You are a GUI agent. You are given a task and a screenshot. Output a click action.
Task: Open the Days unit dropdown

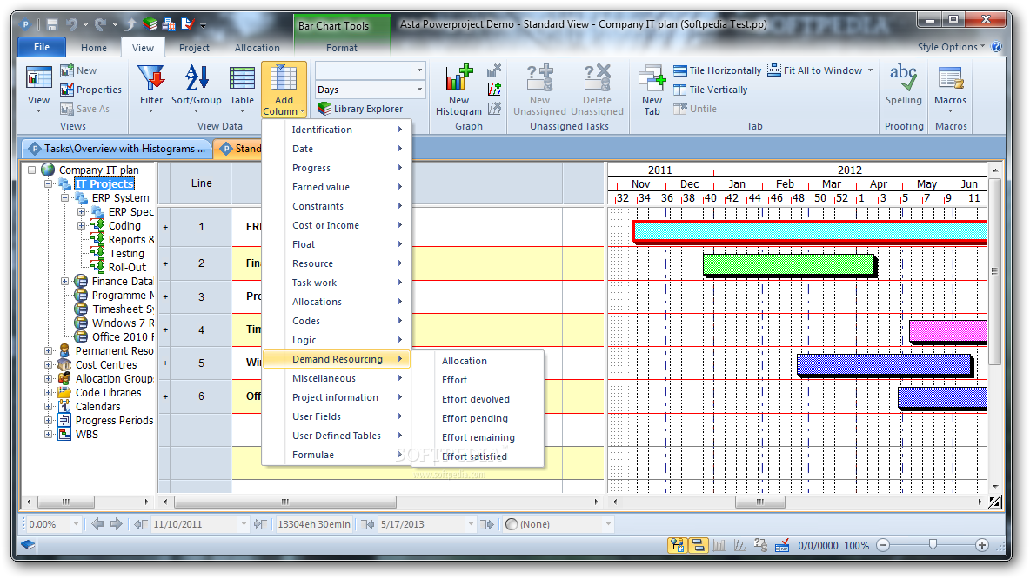[x=419, y=90]
